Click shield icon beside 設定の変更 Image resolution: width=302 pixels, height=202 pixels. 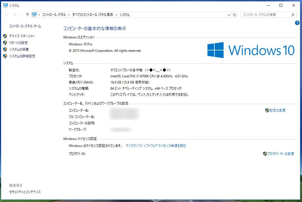[x=267, y=110]
